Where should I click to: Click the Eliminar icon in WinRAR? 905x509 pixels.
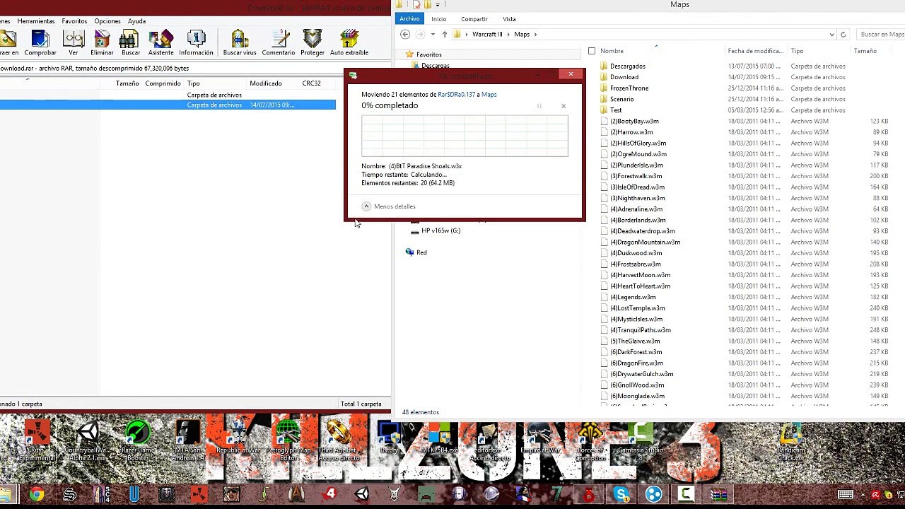pos(102,42)
